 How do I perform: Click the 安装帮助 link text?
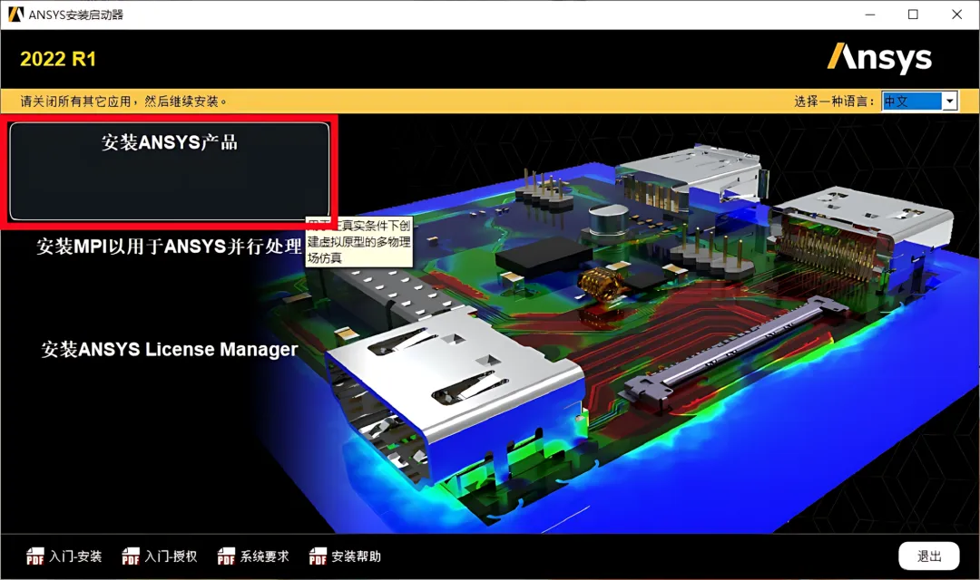pyautogui.click(x=356, y=556)
